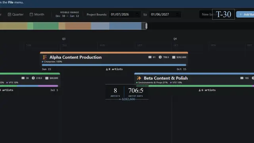Click the 706.5 artist-days tooltip value
Screen dimensions: 254x143
click(x=136, y=91)
